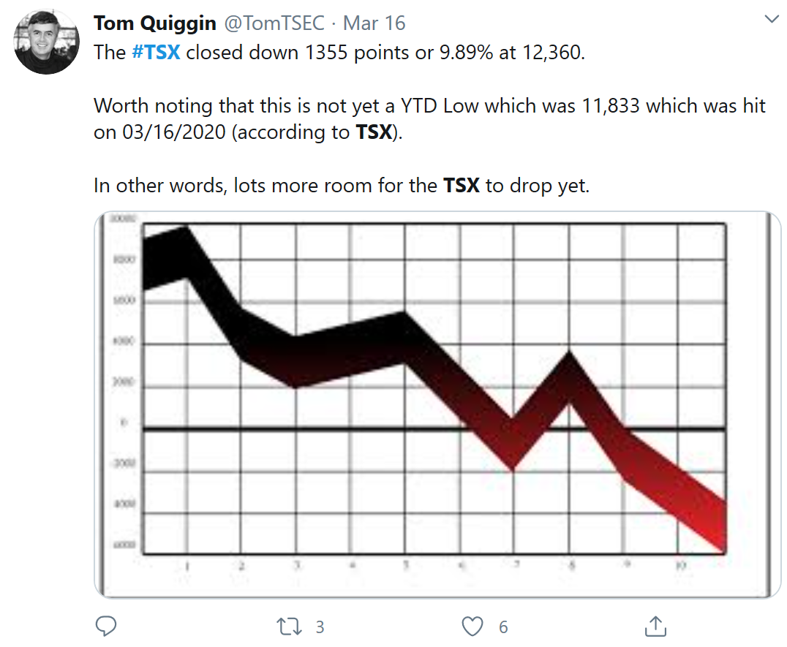Viewport: 787px width, 647px height.
Task: Click the retweet count of 3
Action: point(320,627)
